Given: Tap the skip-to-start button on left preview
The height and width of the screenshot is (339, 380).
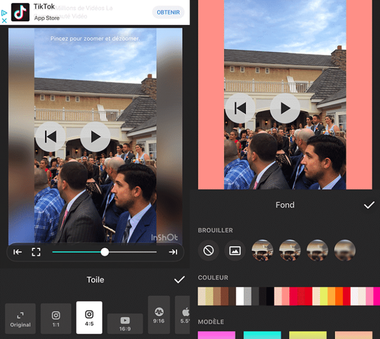Looking at the screenshot, I should pos(50,136).
